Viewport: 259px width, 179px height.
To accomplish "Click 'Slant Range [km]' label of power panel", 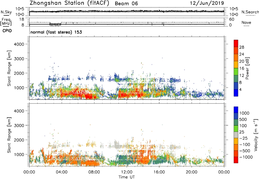I will pos(9,68).
